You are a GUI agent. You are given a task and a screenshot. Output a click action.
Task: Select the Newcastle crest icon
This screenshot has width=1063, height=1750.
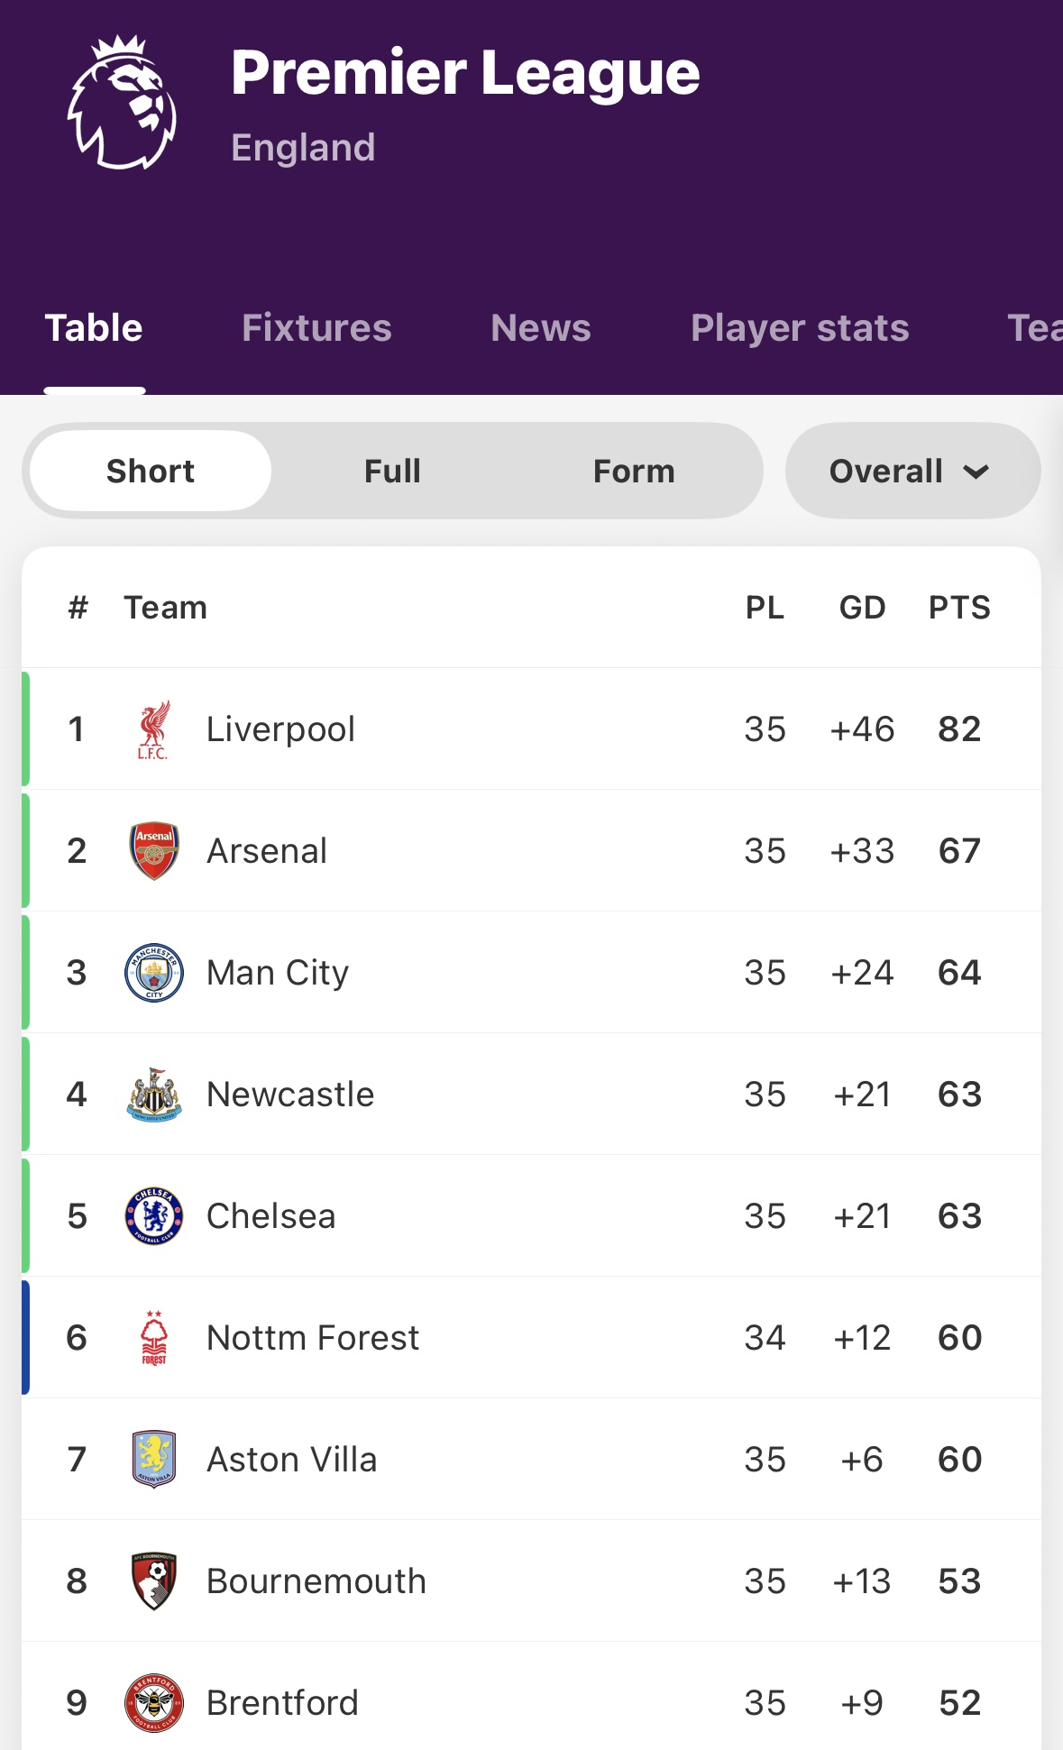point(154,1095)
